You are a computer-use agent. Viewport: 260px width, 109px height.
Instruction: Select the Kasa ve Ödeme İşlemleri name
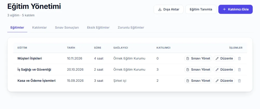coord(36,81)
